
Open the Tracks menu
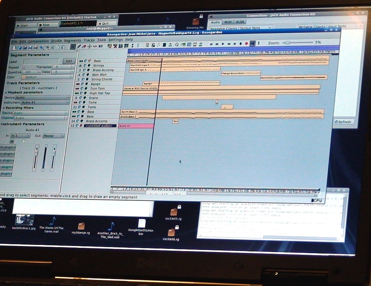click(x=89, y=40)
